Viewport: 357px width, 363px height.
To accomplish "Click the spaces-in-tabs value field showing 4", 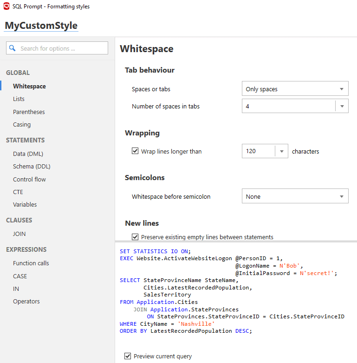I will pyautogui.click(x=289, y=106).
